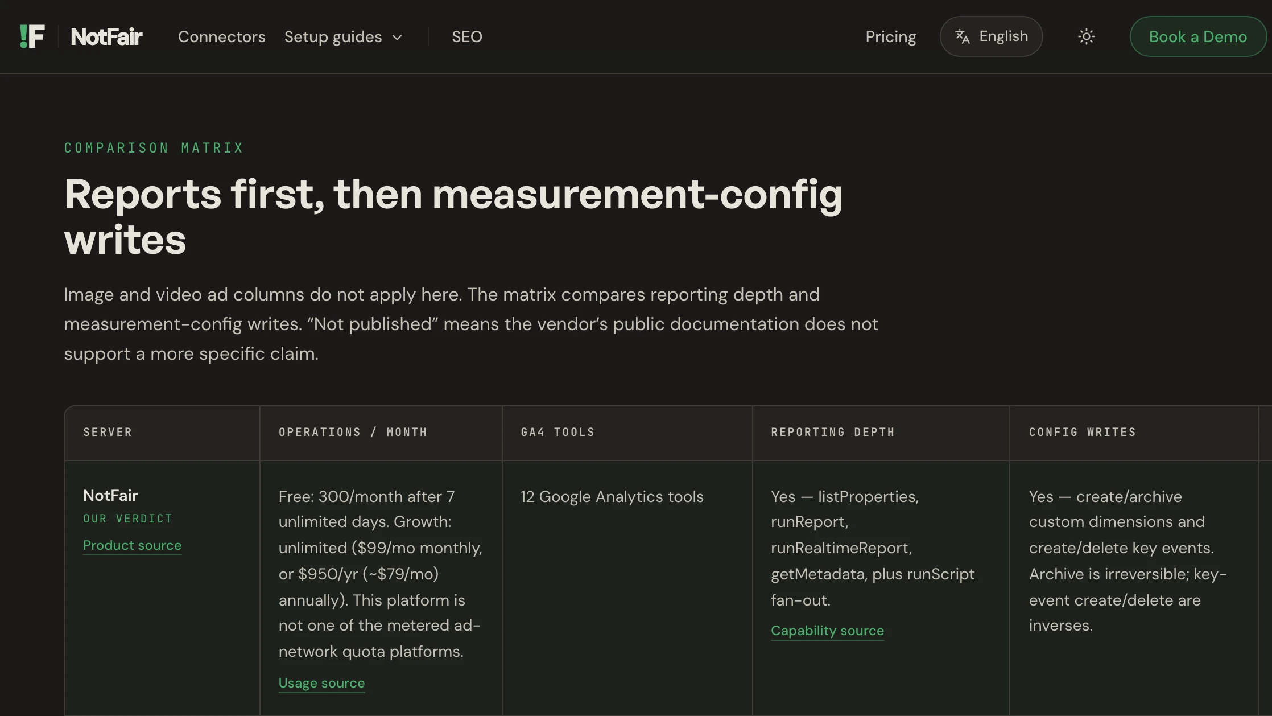1272x716 pixels.
Task: Open the Pricing page
Action: click(x=891, y=36)
